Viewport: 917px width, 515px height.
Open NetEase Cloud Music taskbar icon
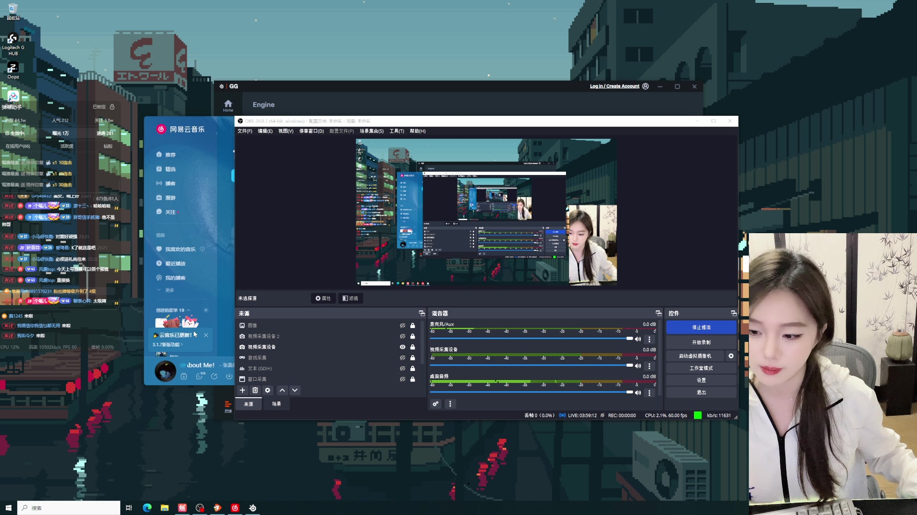pyautogui.click(x=235, y=508)
